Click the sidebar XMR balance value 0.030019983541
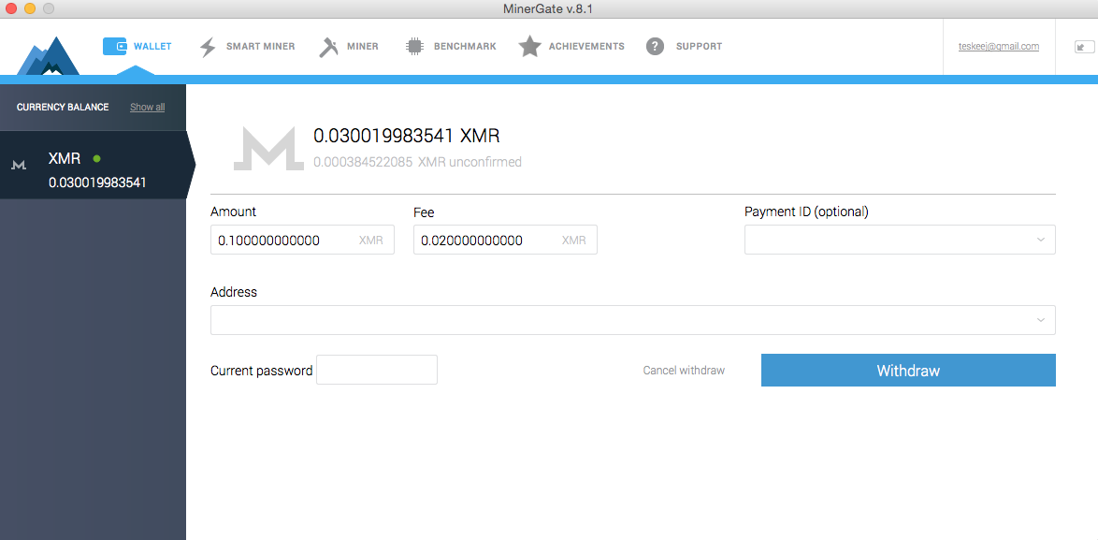The height and width of the screenshot is (540, 1098). pos(97,183)
